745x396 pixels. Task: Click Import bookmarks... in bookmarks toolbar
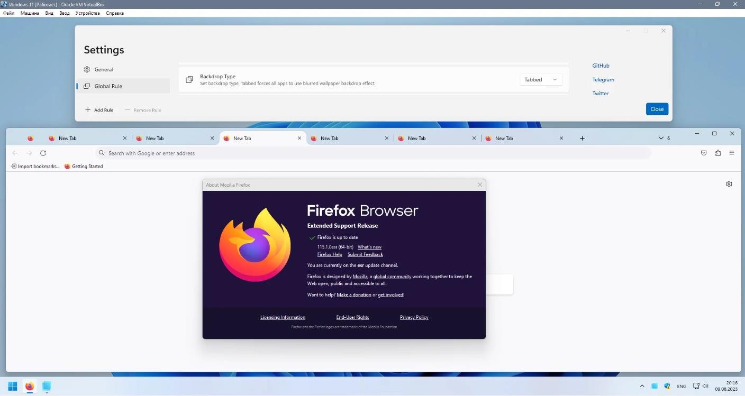pyautogui.click(x=35, y=166)
